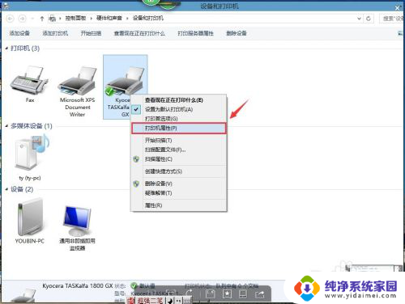Click the back navigation arrow
The height and width of the screenshot is (304, 405).
coord(10,19)
